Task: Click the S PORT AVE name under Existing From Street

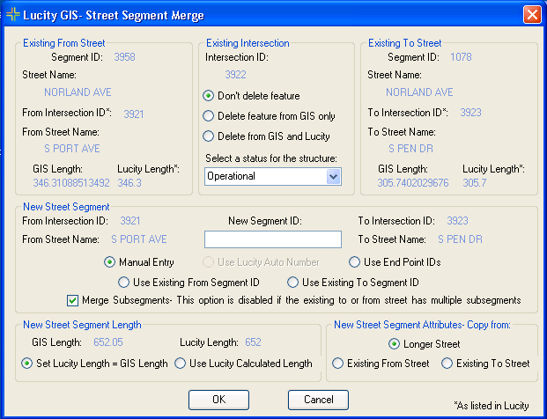Action: tap(72, 149)
